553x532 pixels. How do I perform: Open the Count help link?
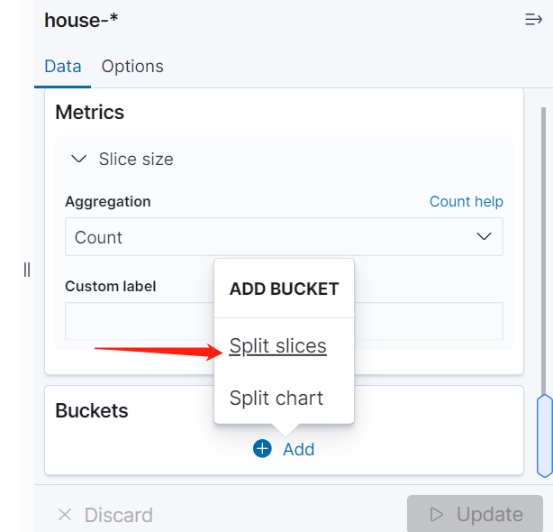coord(467,202)
